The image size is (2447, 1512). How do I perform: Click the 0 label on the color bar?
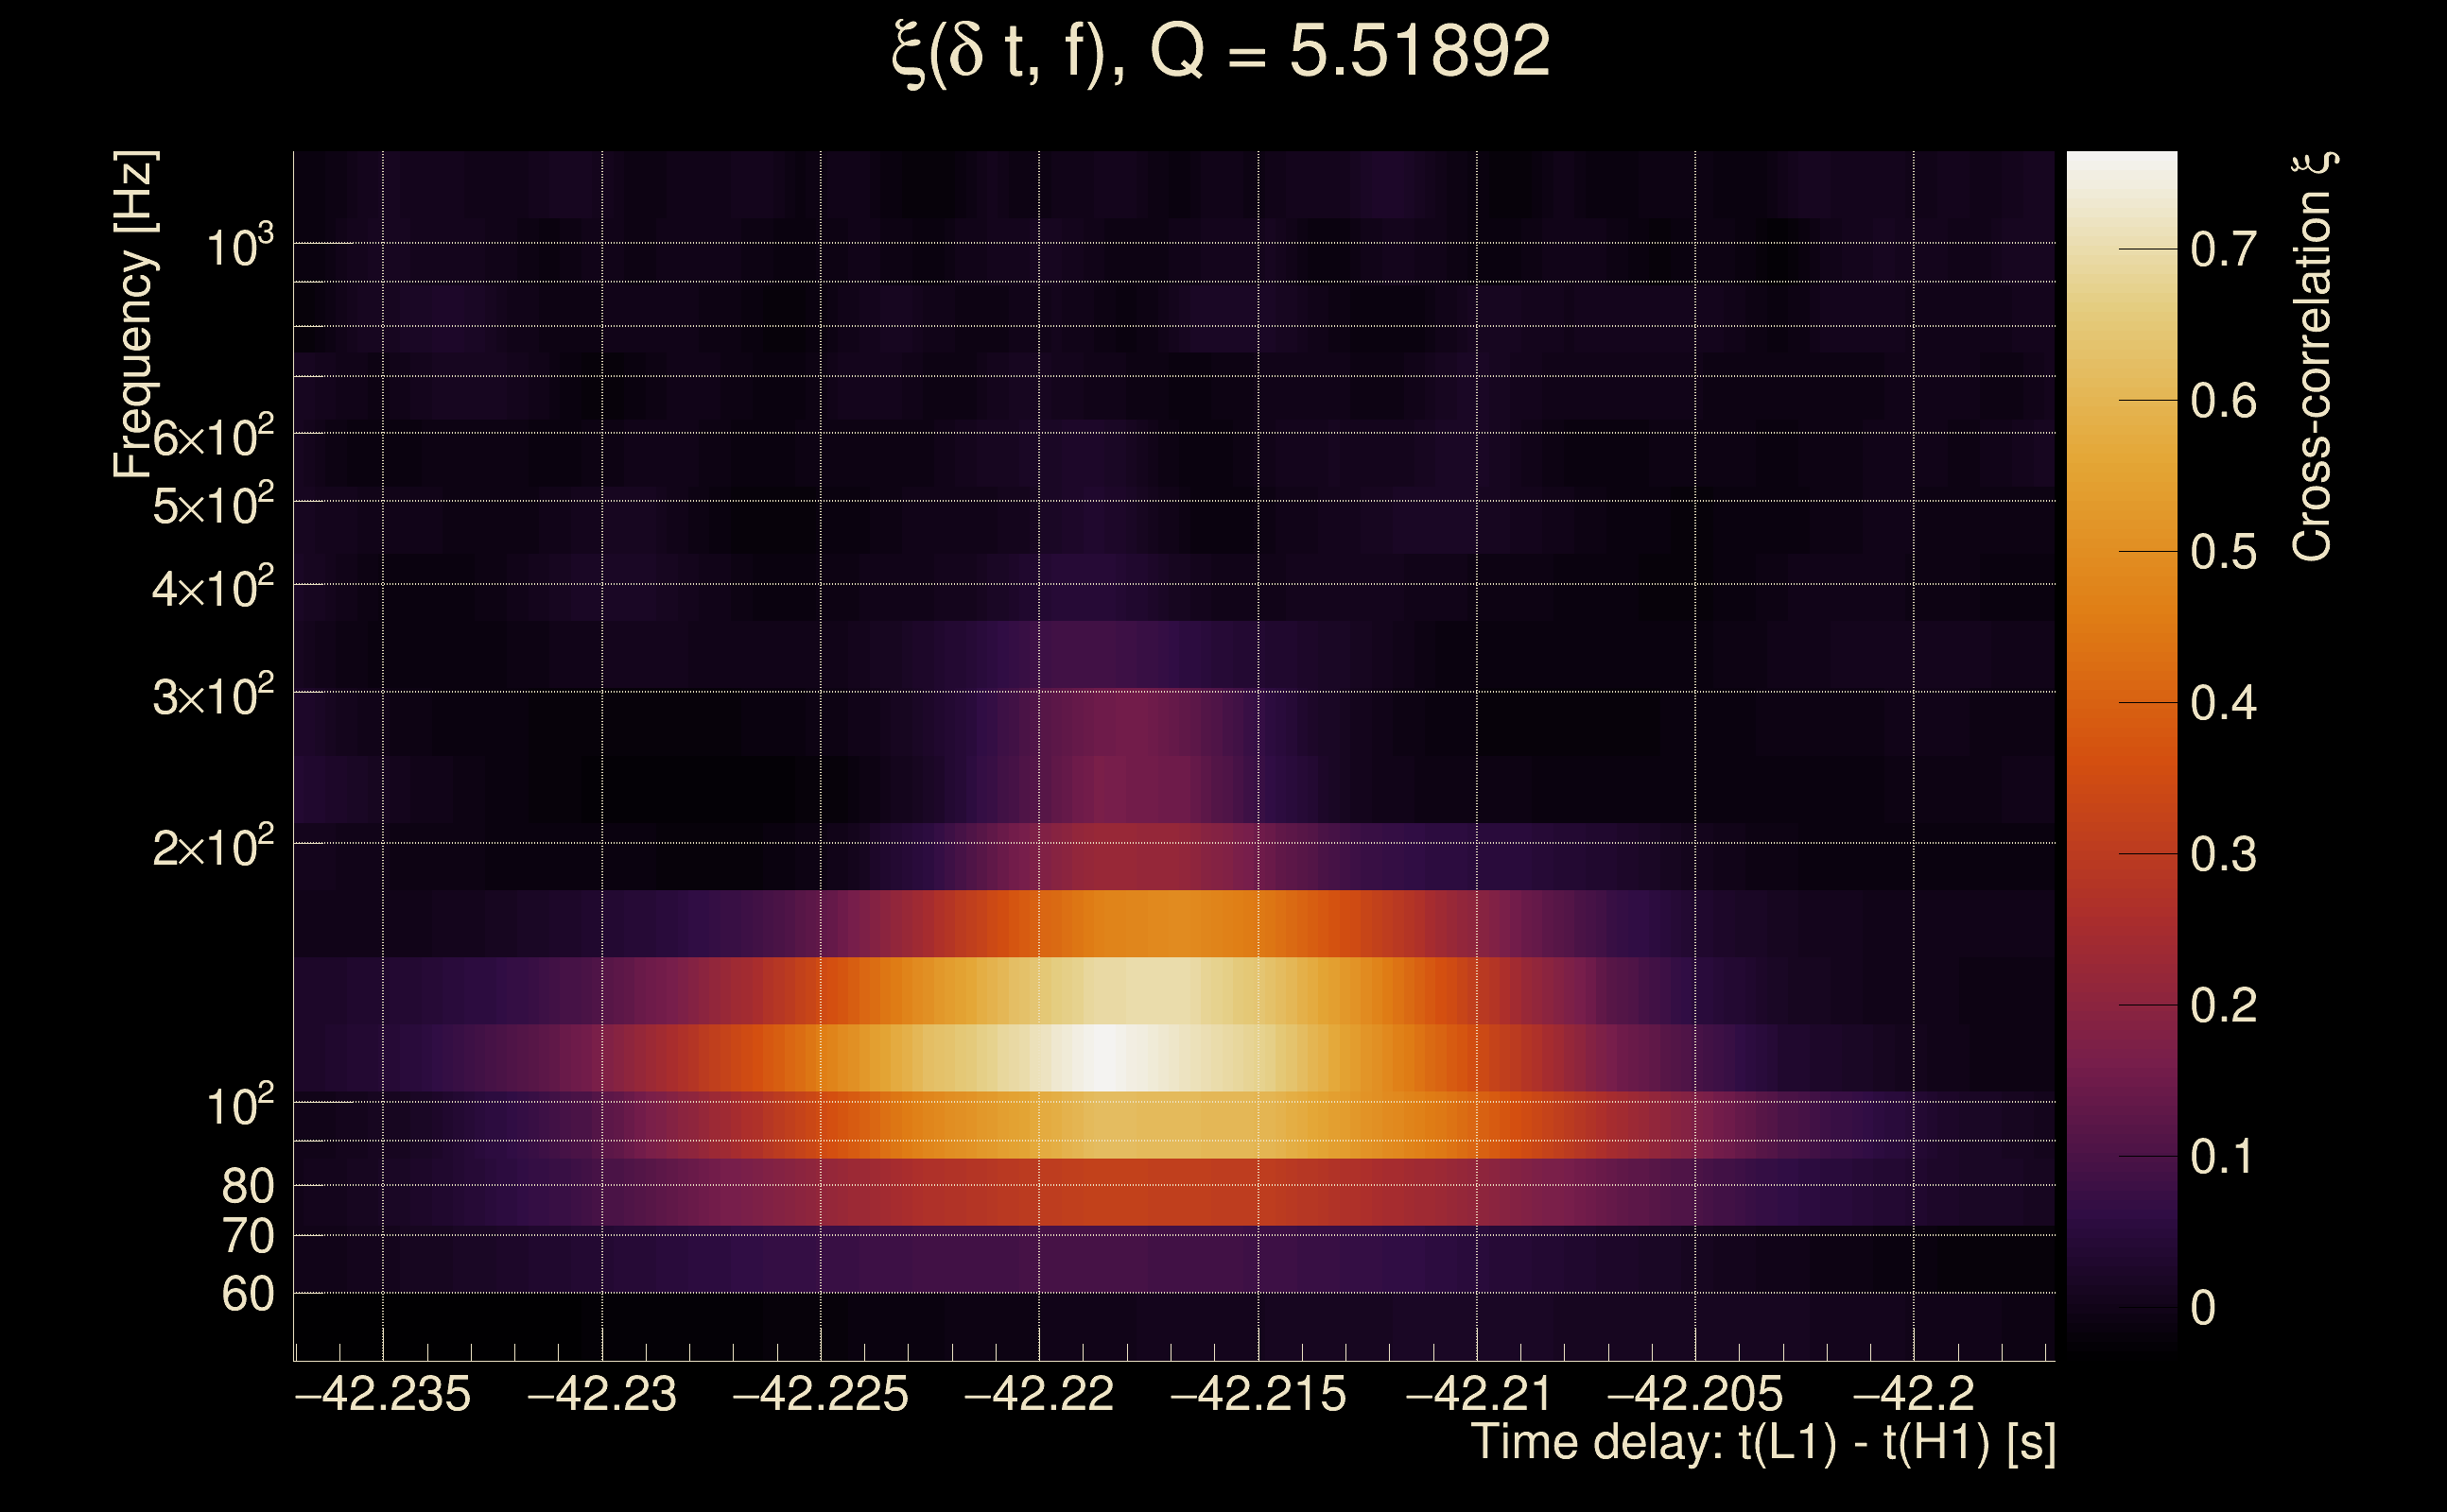tap(2203, 1308)
